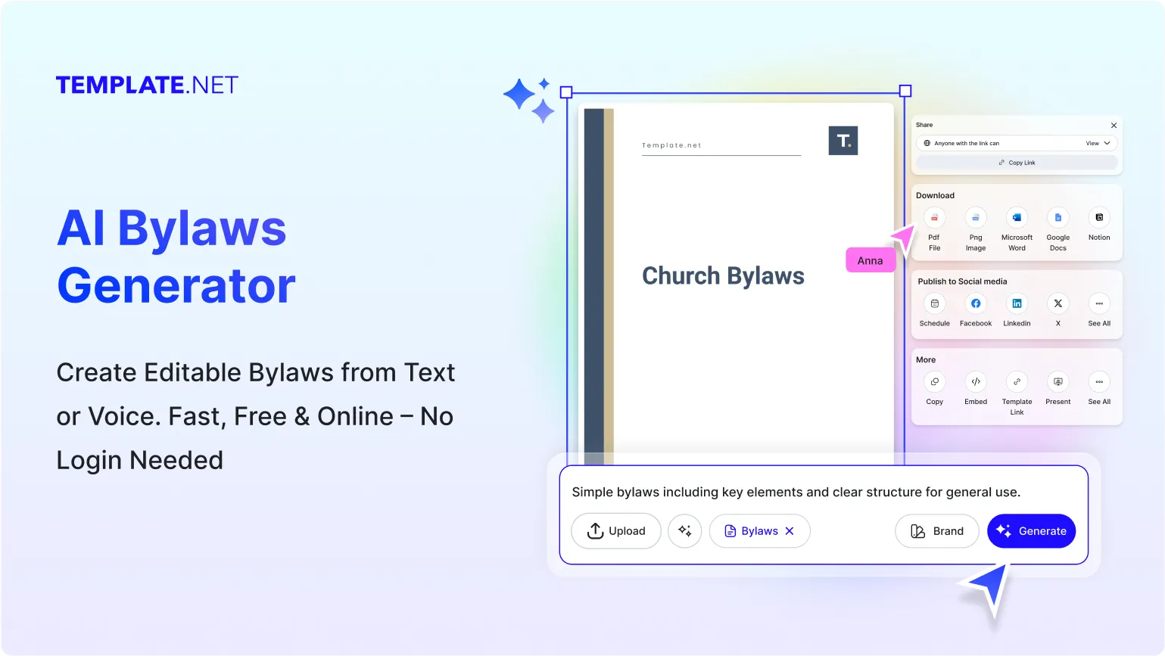
Task: Share to Facebook
Action: pyautogui.click(x=975, y=303)
